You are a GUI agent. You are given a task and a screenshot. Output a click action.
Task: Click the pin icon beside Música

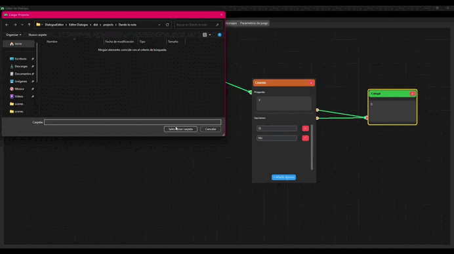33,89
